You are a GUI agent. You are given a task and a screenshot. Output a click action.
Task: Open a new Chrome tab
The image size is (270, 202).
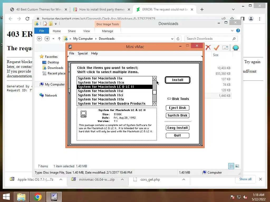202,9
